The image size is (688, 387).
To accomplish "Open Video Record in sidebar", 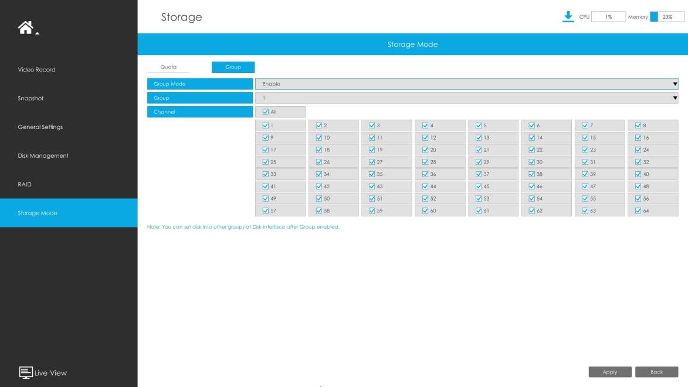I will pyautogui.click(x=37, y=70).
